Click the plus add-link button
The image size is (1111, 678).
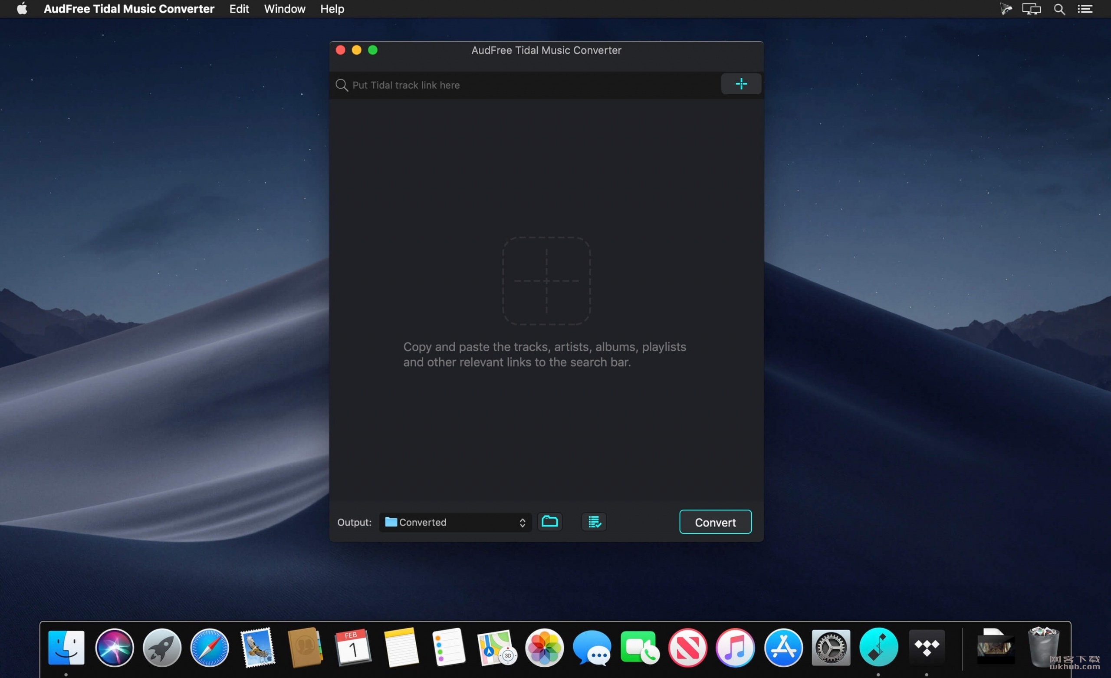(741, 84)
